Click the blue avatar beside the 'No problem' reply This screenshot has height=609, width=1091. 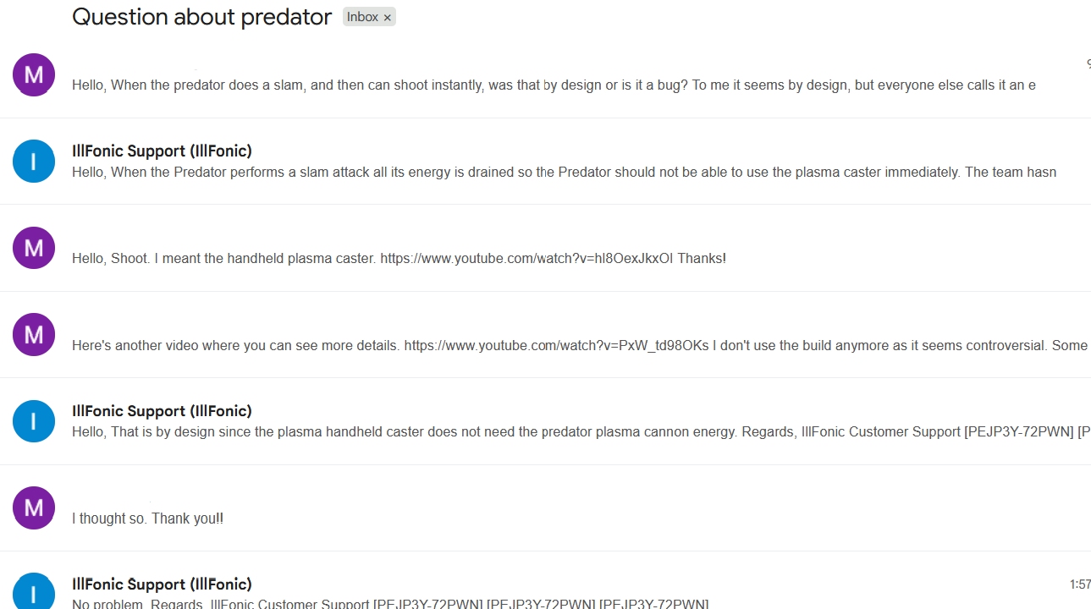point(34,592)
